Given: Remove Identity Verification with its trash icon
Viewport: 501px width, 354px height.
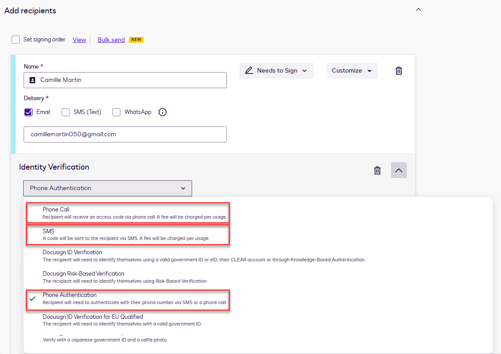Looking at the screenshot, I should click(x=378, y=171).
